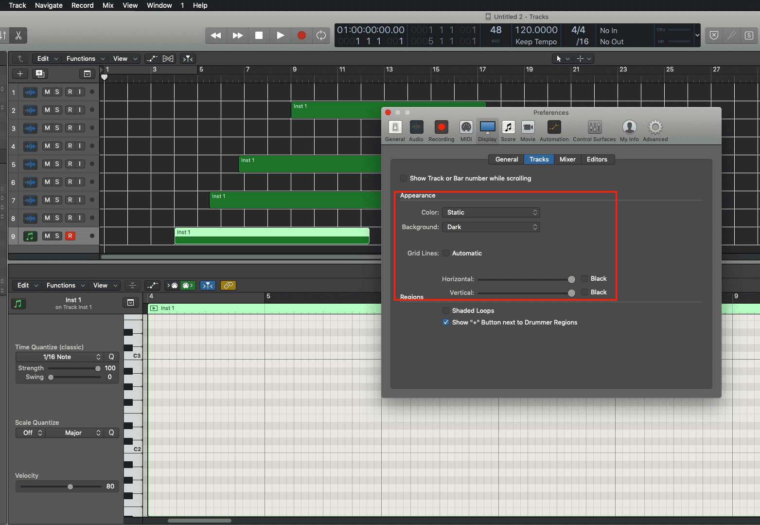The width and height of the screenshot is (760, 525).
Task: Open piano roll Functions dropdown
Action: (x=66, y=286)
